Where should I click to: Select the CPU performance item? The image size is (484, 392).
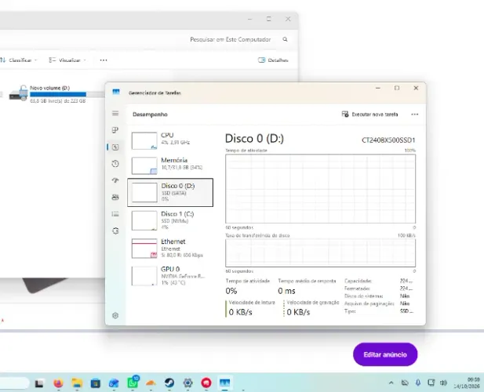point(170,140)
